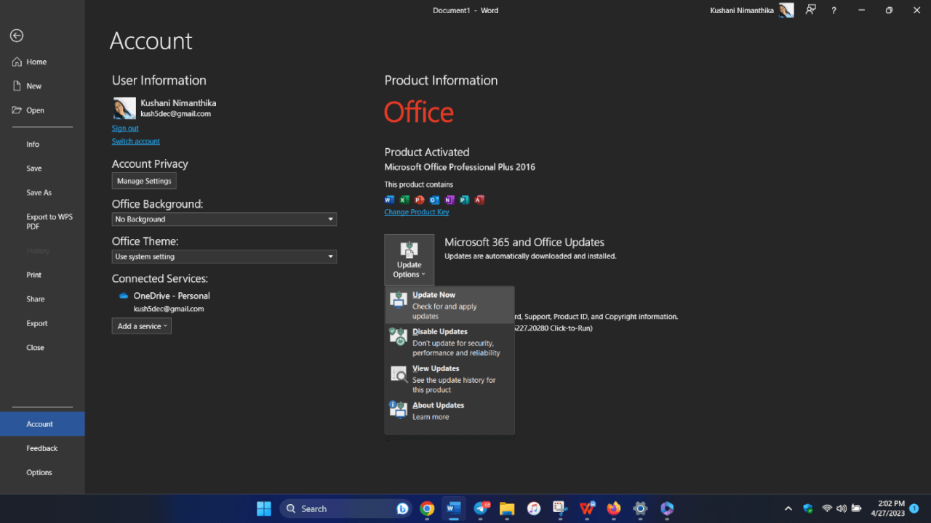The image size is (931, 523).
Task: Click the Change Product Key link
Action: pos(416,211)
